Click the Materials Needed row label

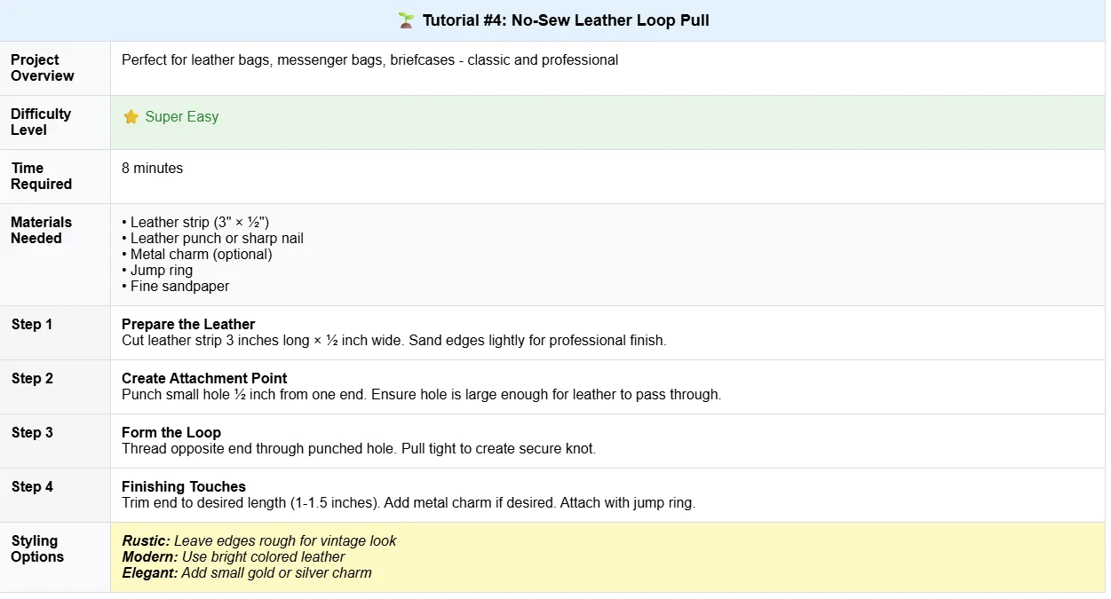coord(41,230)
